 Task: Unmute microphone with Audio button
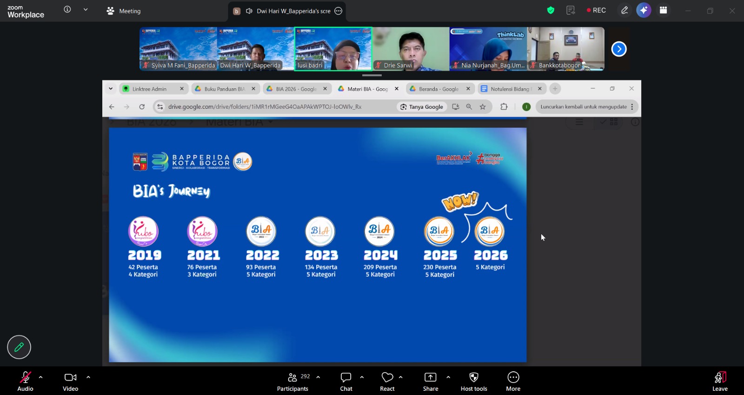[26, 382]
